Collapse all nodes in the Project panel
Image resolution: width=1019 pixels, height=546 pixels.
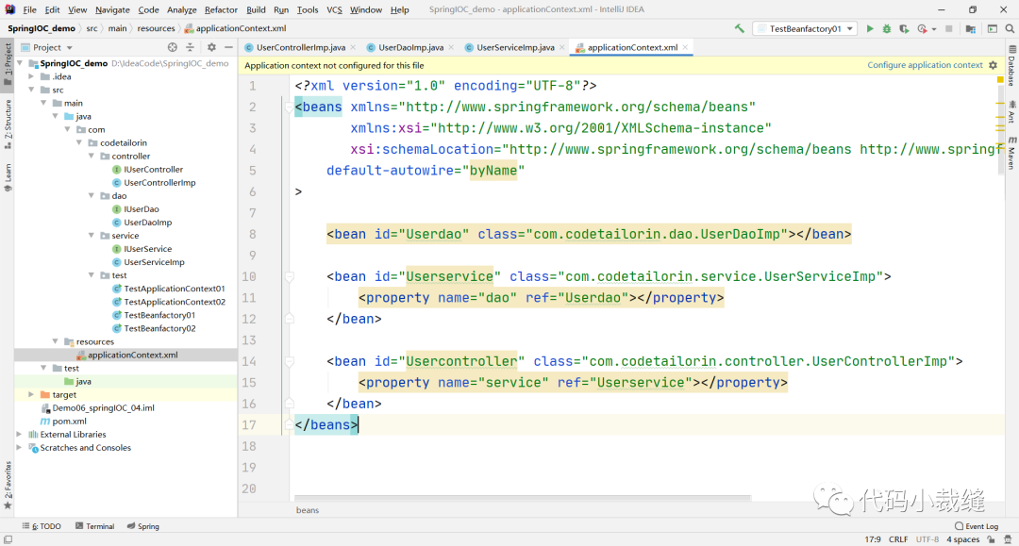click(x=190, y=47)
